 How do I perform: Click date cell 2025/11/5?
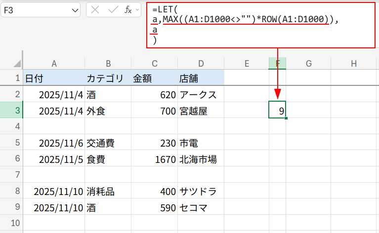[54, 158]
